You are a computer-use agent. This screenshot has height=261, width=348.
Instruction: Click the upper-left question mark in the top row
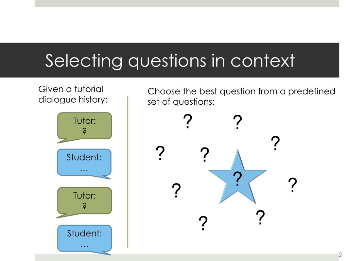188,121
